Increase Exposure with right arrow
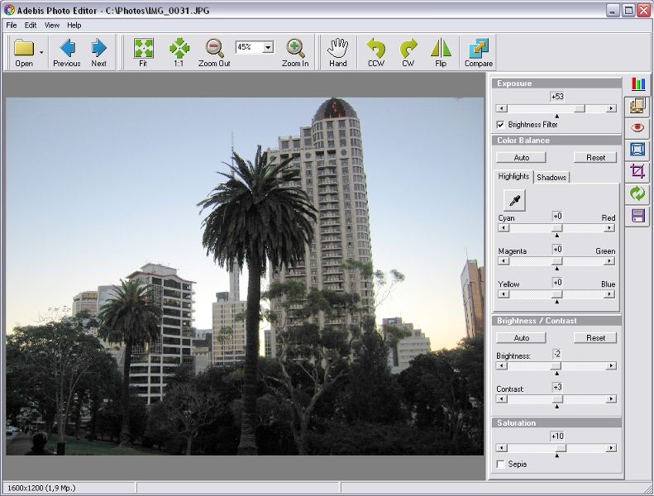This screenshot has width=654, height=496. [611, 108]
